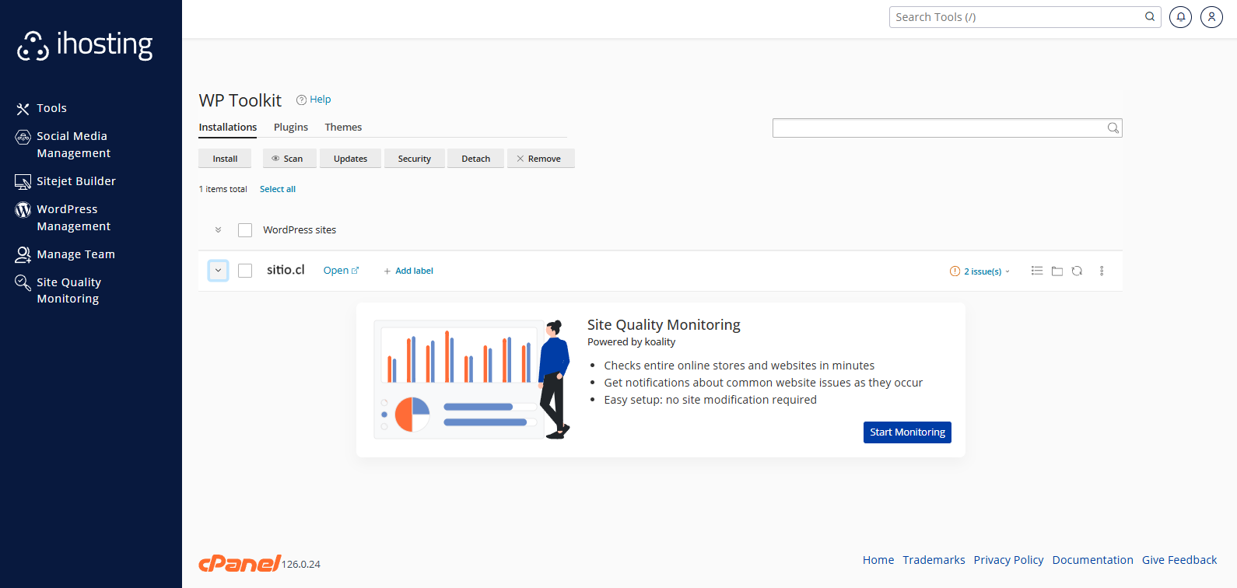Click the sitio.cl site name
Viewport: 1237px width, 588px height.
click(286, 270)
